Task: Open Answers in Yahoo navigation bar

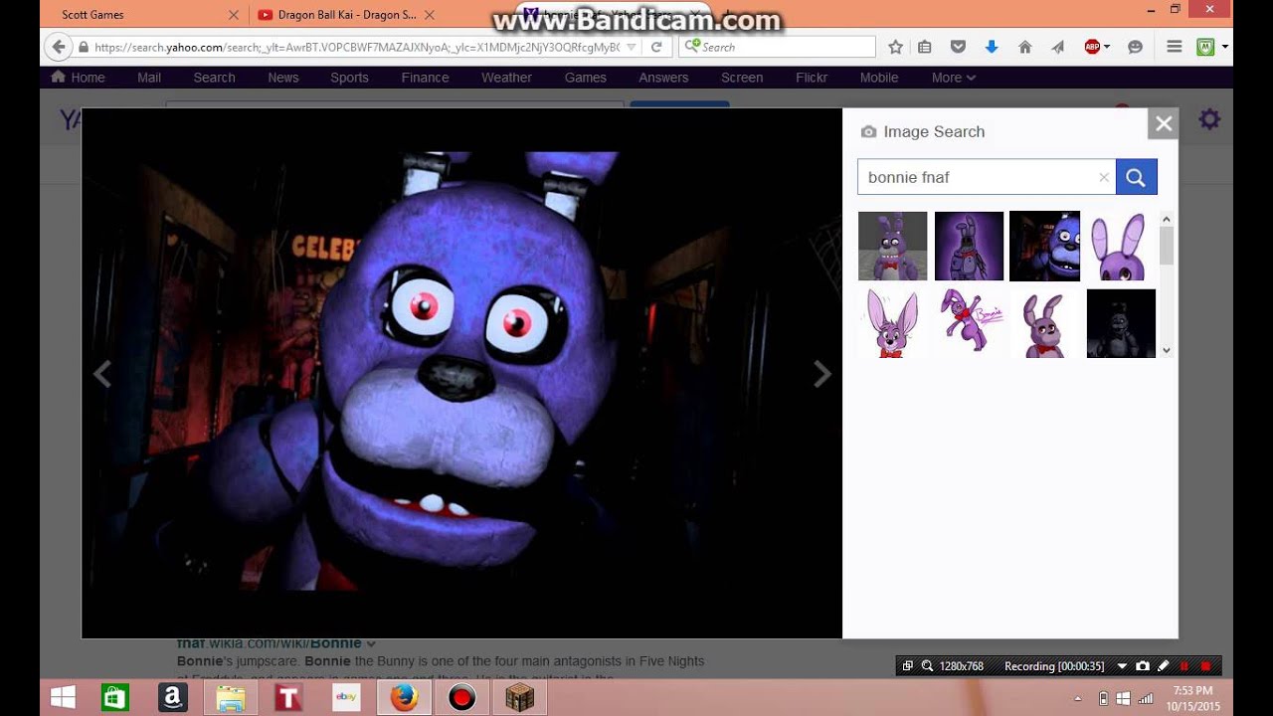Action: click(x=663, y=78)
